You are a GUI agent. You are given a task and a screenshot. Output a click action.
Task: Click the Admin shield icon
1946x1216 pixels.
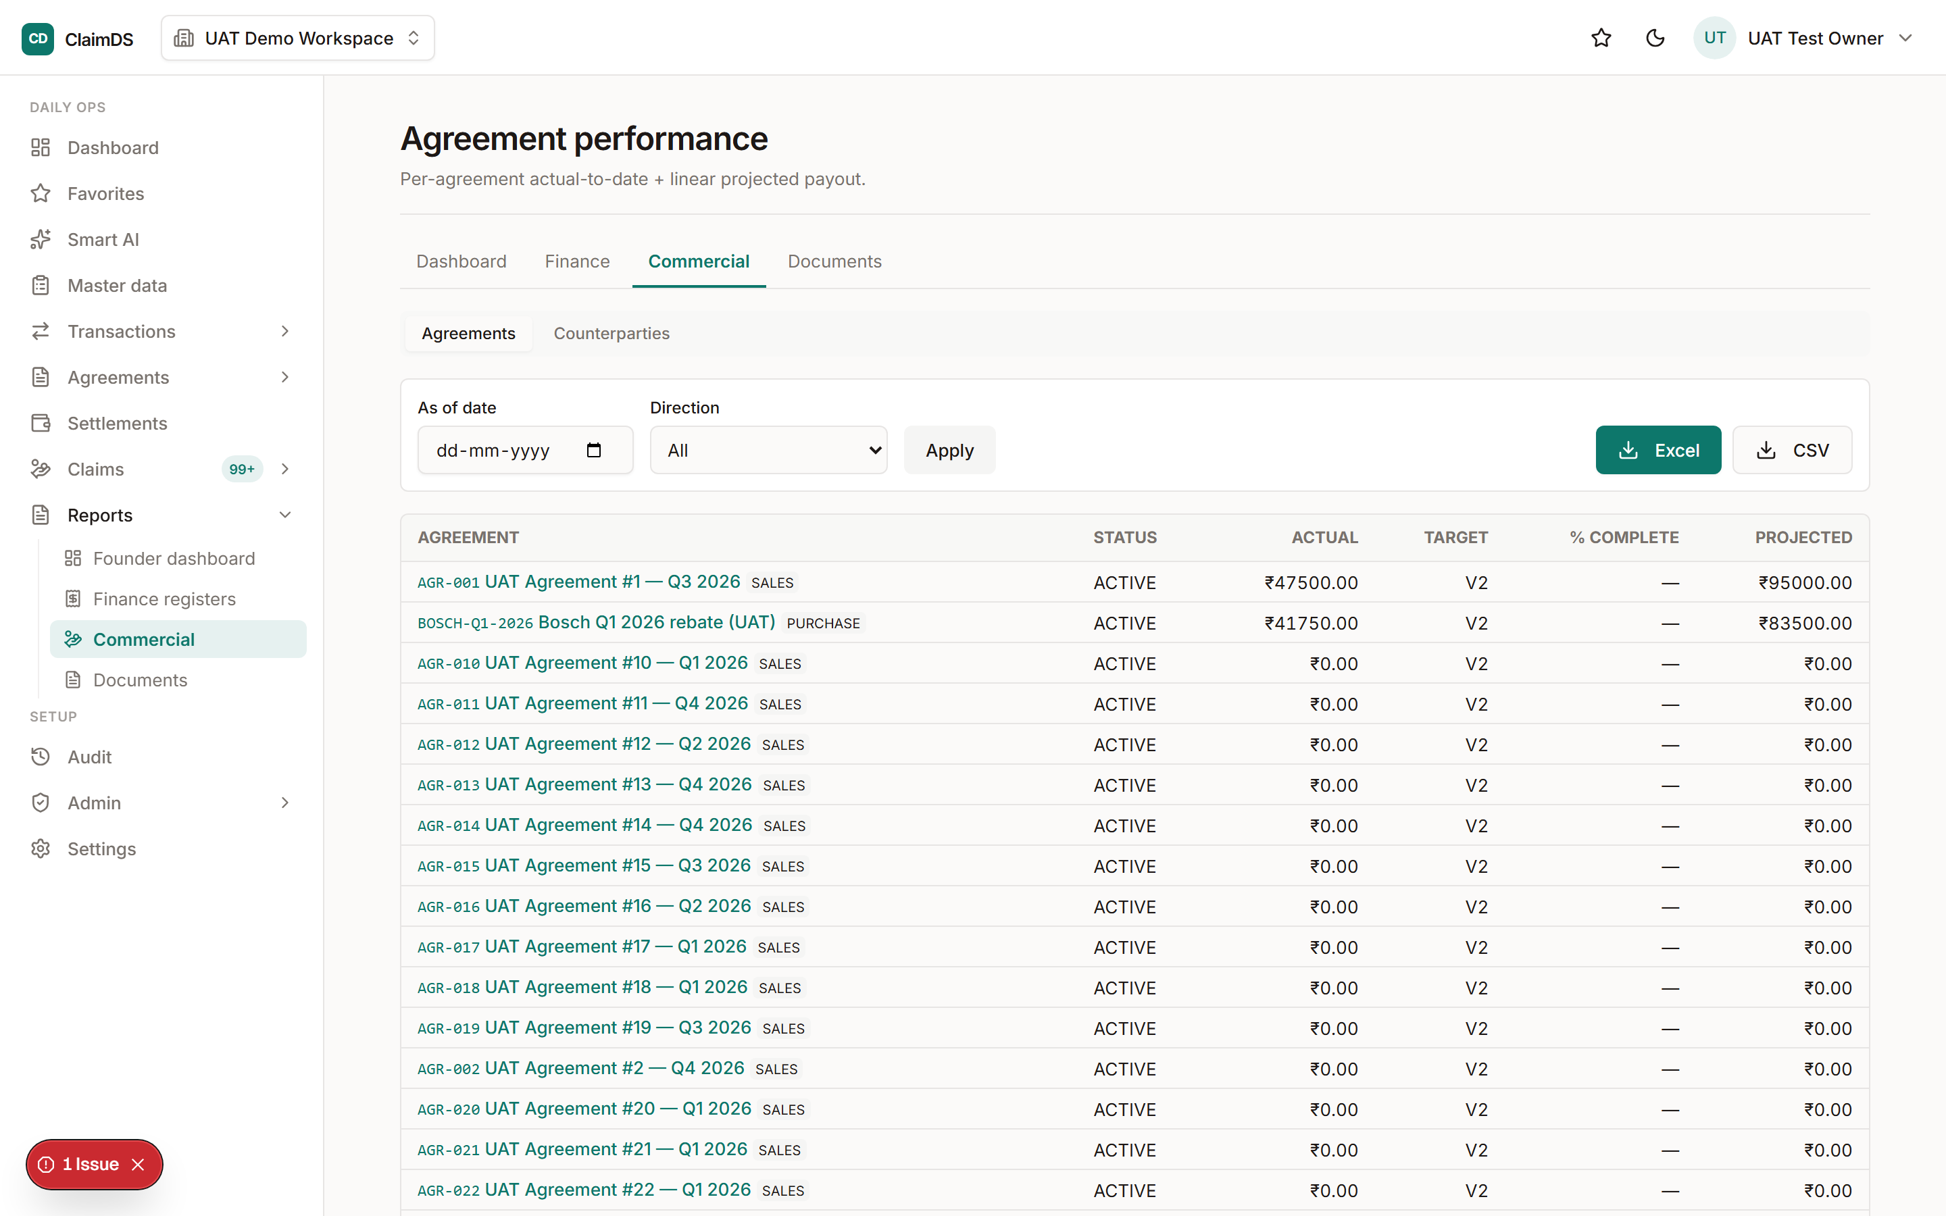41,803
